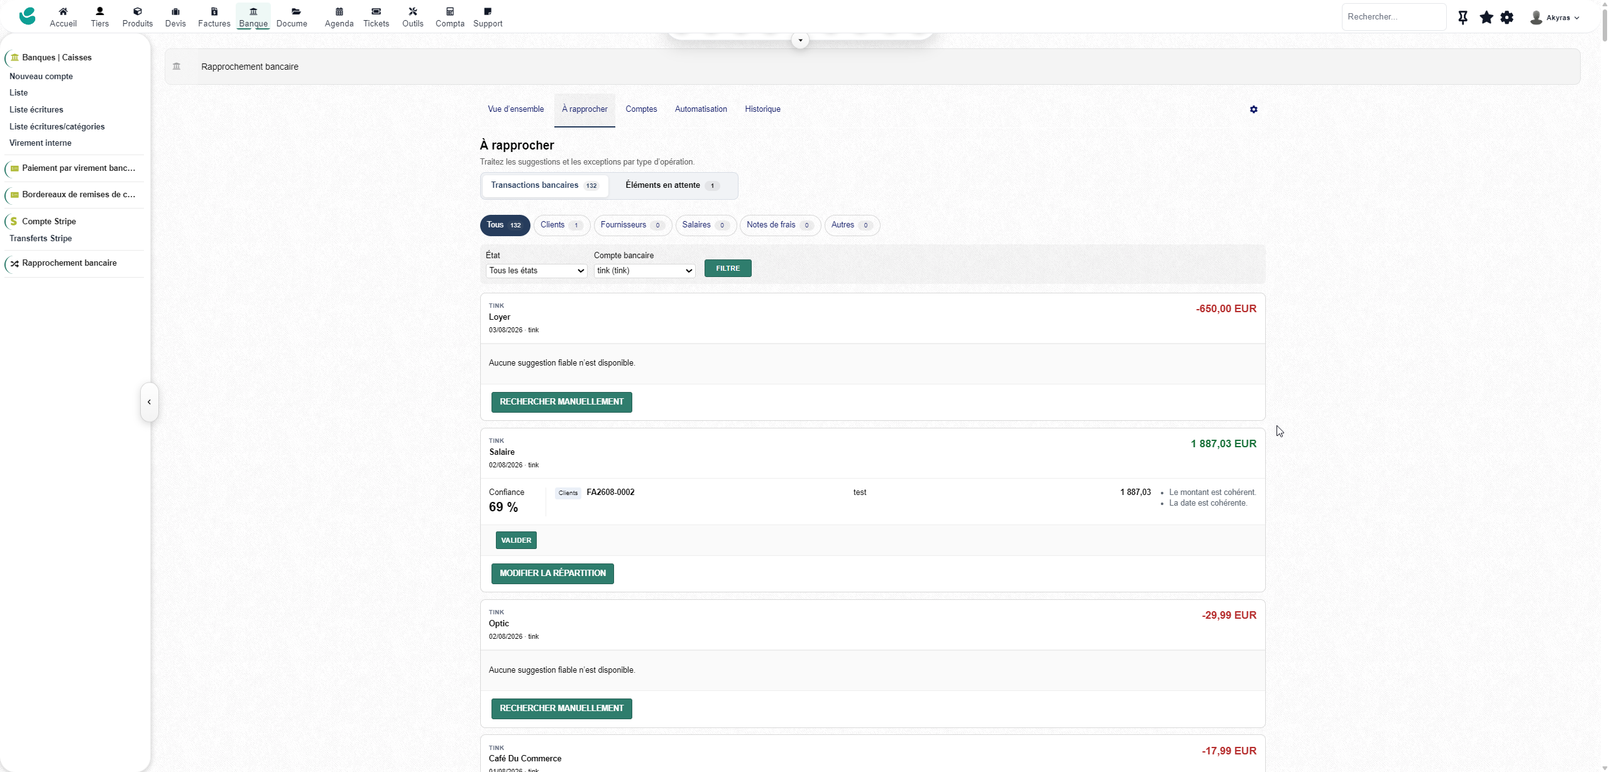Image resolution: width=1609 pixels, height=772 pixels.
Task: Click the FILTRE button
Action: (x=728, y=268)
